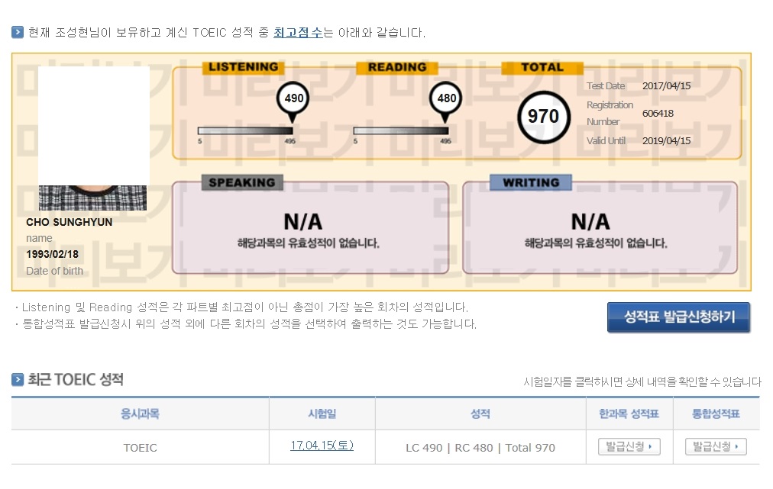The image size is (773, 489).
Task: Click the Valid Until label
Action: tap(606, 141)
